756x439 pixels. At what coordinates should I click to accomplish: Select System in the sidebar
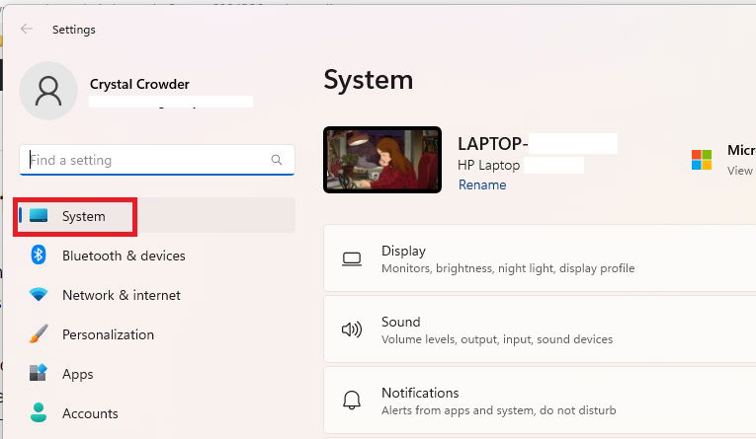pos(83,216)
